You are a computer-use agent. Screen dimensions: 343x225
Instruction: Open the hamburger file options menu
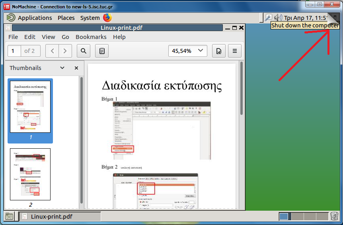pyautogui.click(x=235, y=51)
